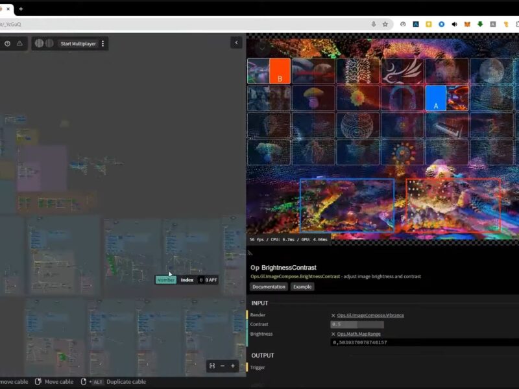This screenshot has width=519, height=389.
Task: Click the fit-to-view icon in patch zoom controls
Action: (x=211, y=366)
